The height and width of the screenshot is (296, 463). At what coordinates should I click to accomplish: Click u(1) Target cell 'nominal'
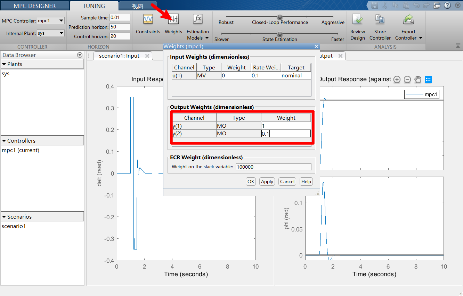296,75
